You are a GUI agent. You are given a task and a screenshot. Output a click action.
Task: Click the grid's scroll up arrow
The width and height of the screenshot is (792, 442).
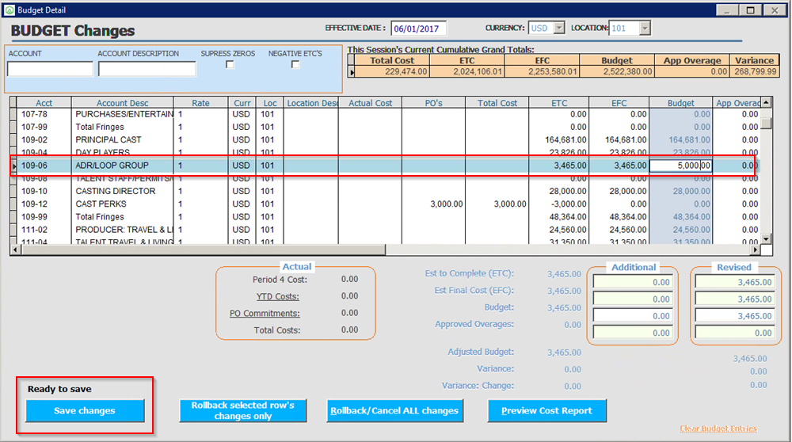click(x=766, y=102)
